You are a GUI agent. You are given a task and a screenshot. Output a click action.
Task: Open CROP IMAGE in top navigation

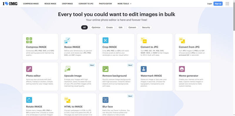click(68, 4)
